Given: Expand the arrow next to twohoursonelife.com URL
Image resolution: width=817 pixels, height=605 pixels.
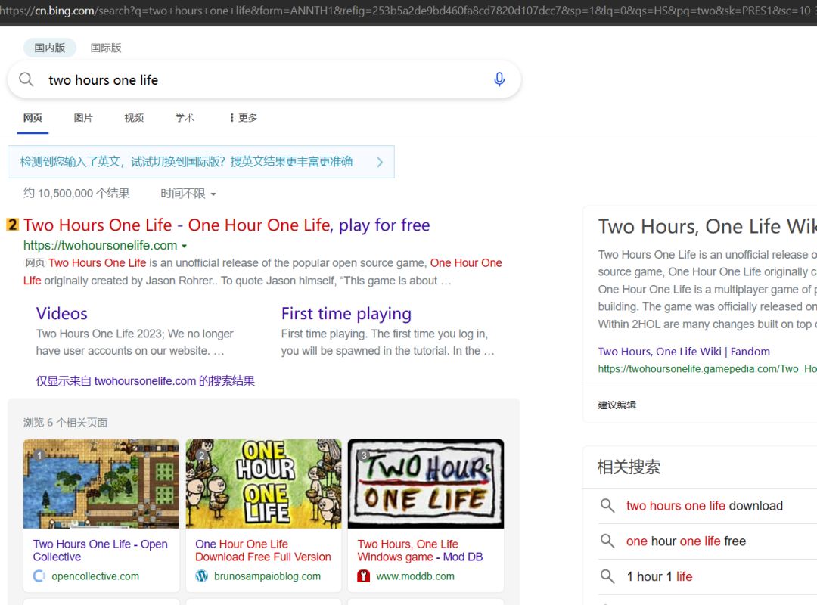Looking at the screenshot, I should pyautogui.click(x=184, y=246).
